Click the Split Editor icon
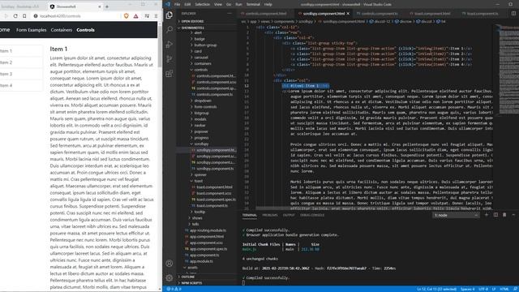519x292 pixels. coord(513,14)
